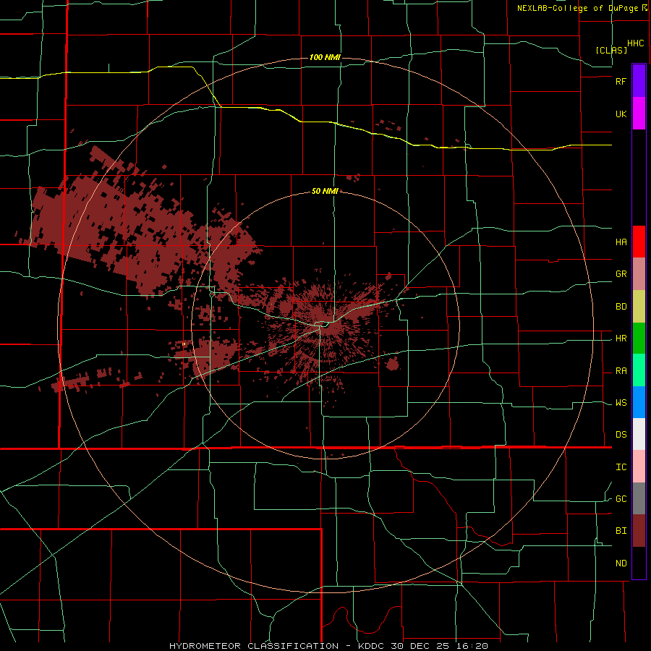Click the ND legend label
This screenshot has width=651, height=651.
pos(621,563)
